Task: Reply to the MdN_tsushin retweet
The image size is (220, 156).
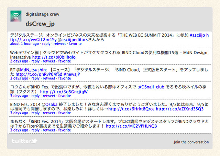Action: click(x=35, y=78)
